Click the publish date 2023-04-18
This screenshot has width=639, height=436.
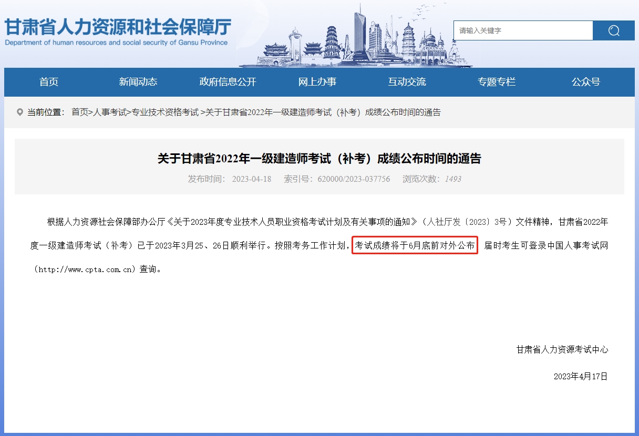click(252, 179)
